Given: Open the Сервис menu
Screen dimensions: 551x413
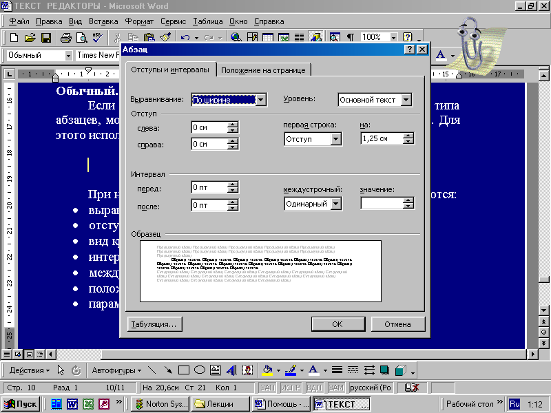Looking at the screenshot, I should point(174,21).
